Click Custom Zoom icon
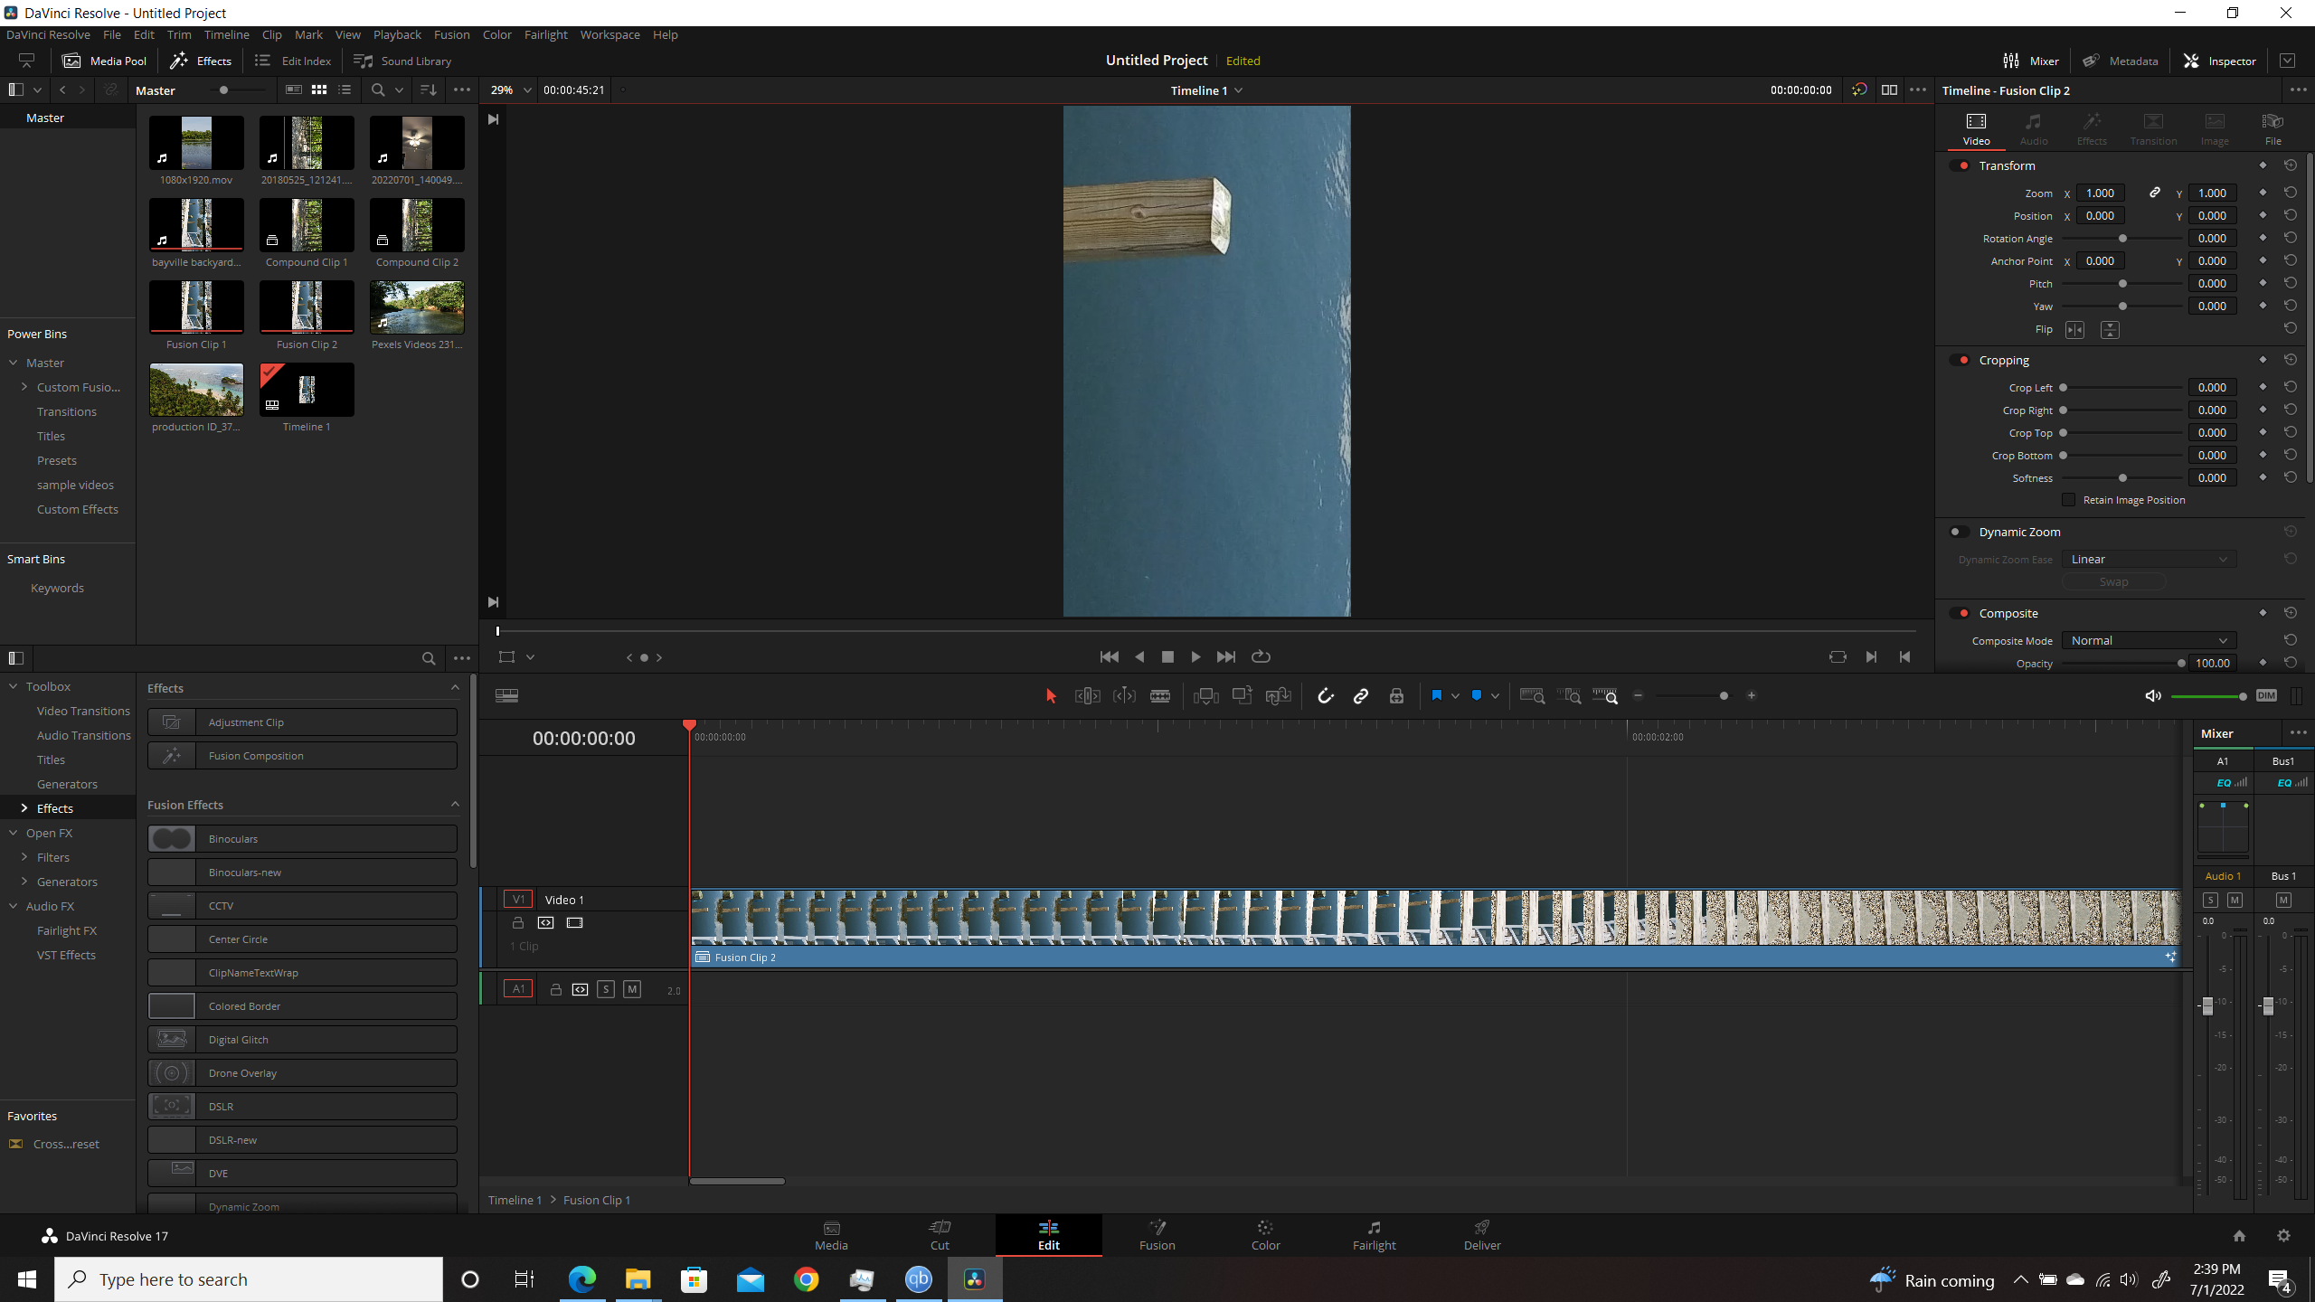 [x=1605, y=695]
